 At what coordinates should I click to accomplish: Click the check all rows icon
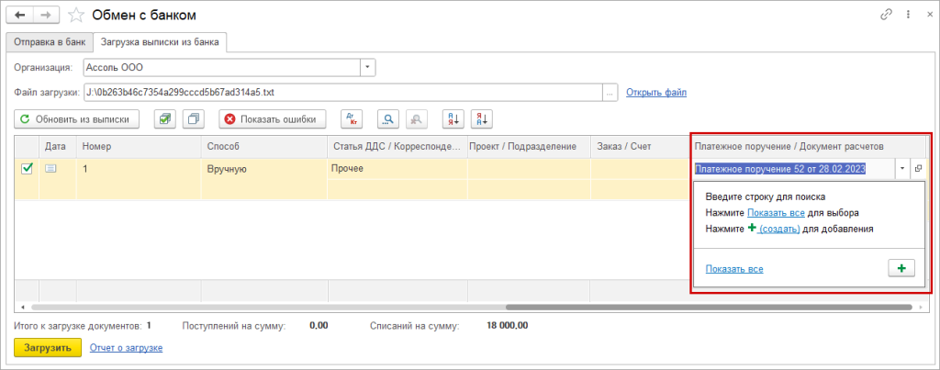tap(164, 119)
